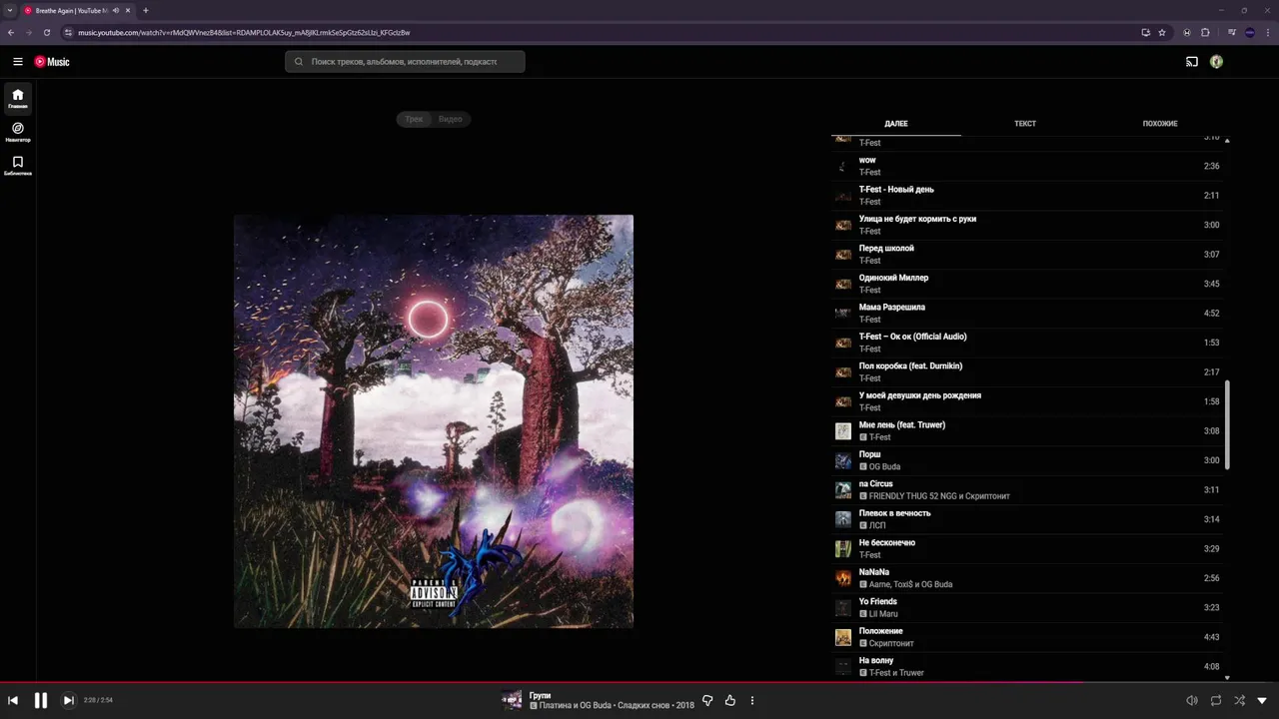The image size is (1279, 719).
Task: Play the track Порш
Action: pyautogui.click(x=1027, y=460)
